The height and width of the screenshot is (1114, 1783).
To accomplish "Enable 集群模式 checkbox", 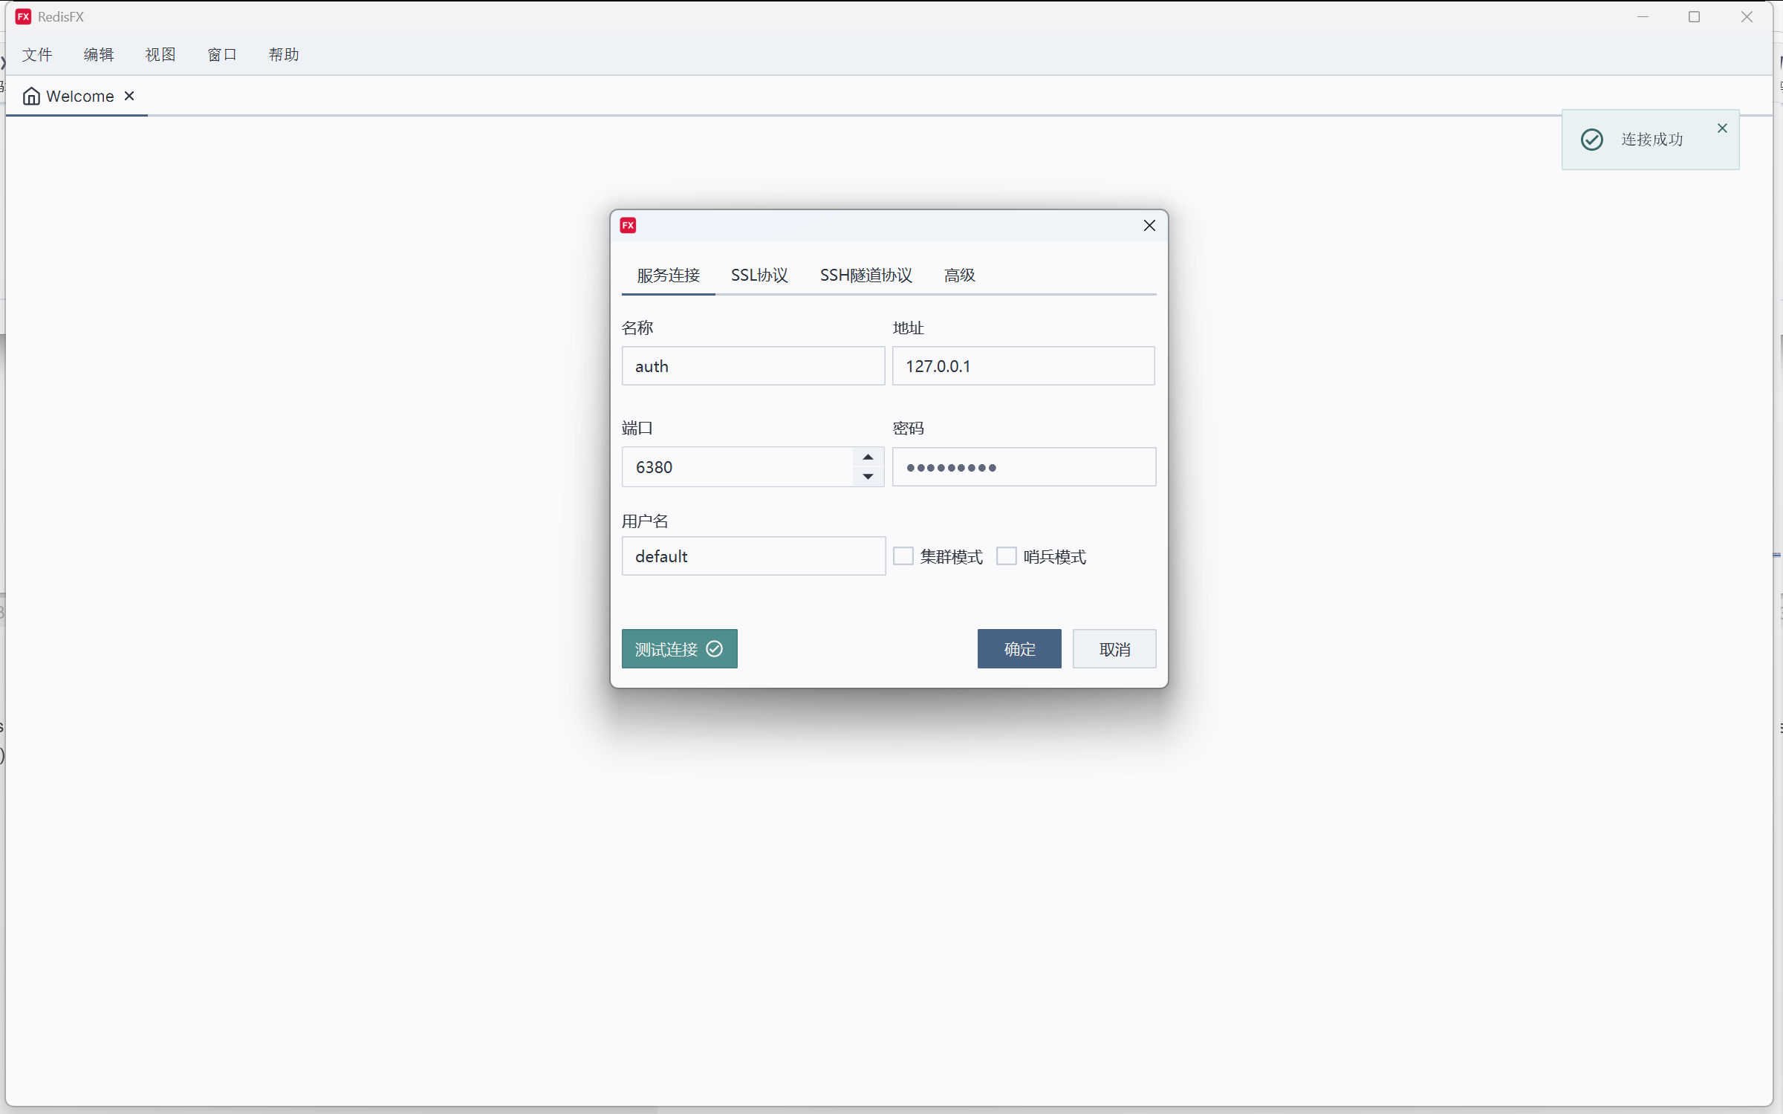I will [903, 556].
